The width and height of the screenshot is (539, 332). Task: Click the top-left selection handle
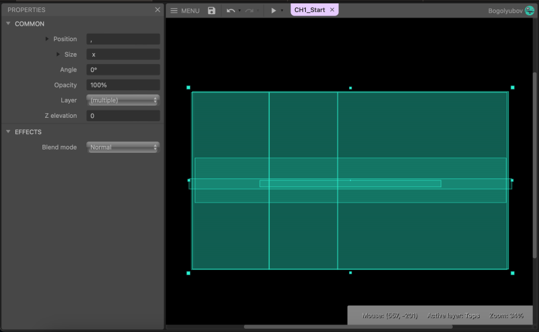point(189,88)
